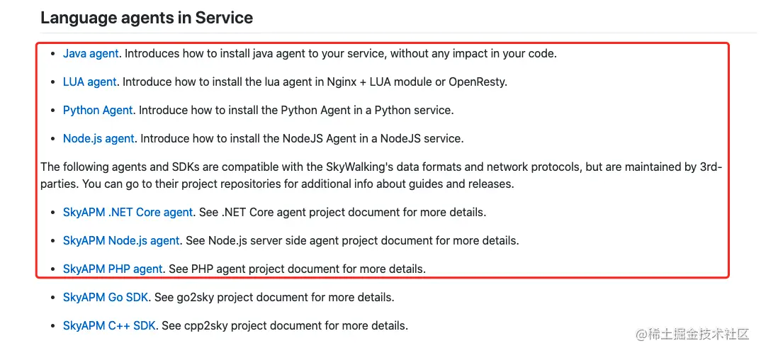Follow the SkyAPM PHP agent link
Viewport: 761px width, 353px height.
pyautogui.click(x=113, y=269)
